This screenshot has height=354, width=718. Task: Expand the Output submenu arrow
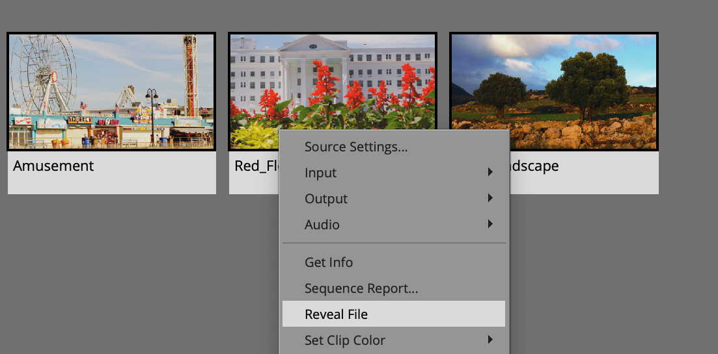(x=490, y=197)
